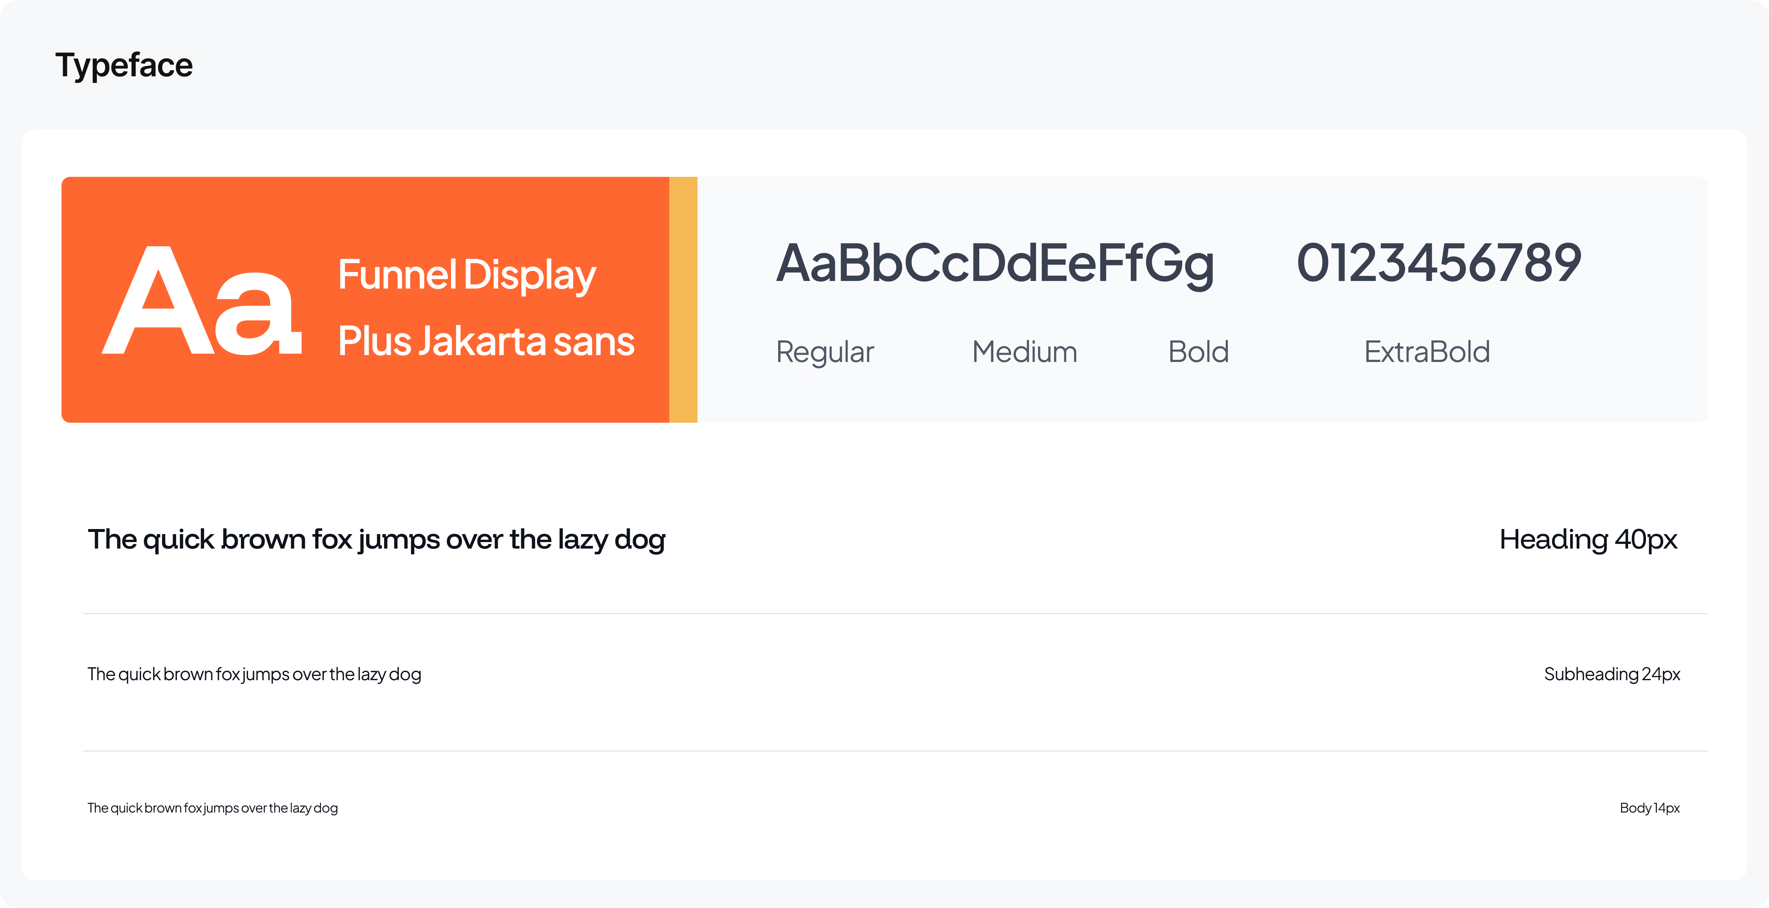Click the large white "Aa" glyph

(201, 300)
